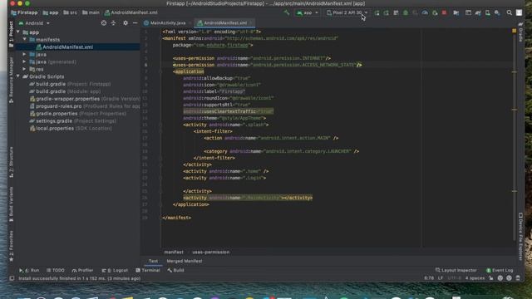Click the Firstapp breadcrumb in navigation bar
Screen dimensions: 532x299
[x=24, y=12]
